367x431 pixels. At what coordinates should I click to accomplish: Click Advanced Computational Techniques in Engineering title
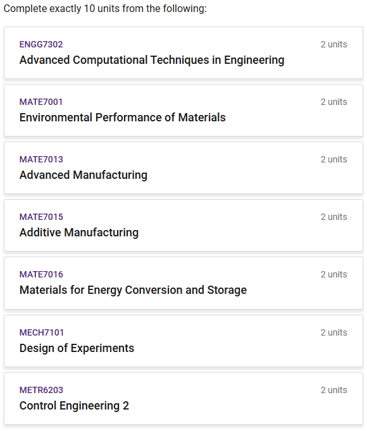click(x=152, y=60)
